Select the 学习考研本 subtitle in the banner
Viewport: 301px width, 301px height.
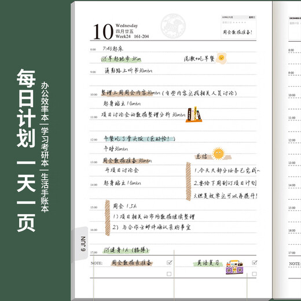click(x=45, y=147)
